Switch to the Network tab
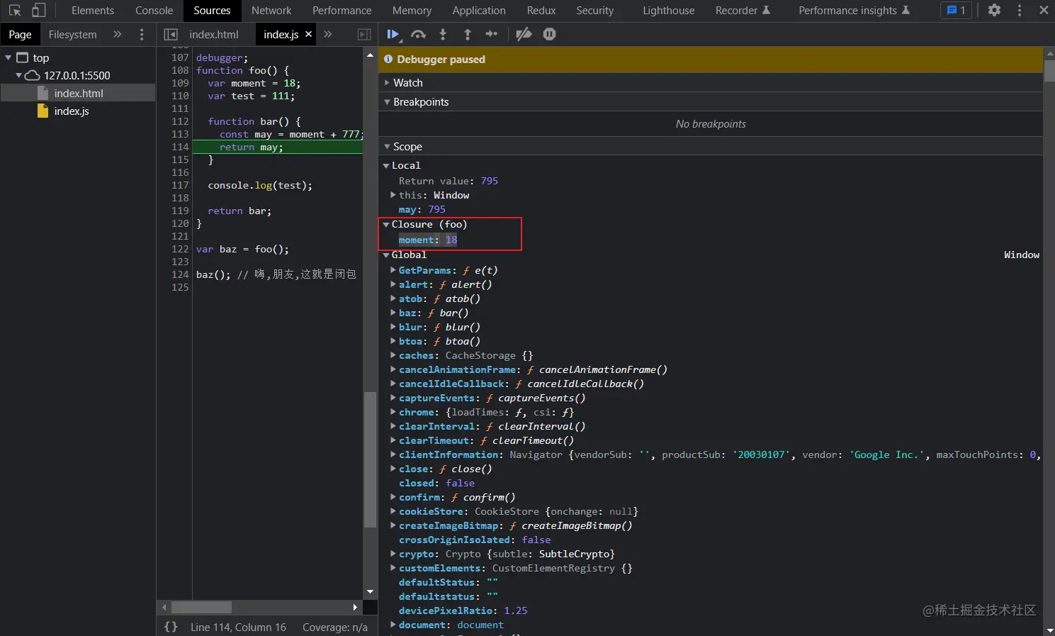Viewport: 1055px width, 636px height. point(271,10)
